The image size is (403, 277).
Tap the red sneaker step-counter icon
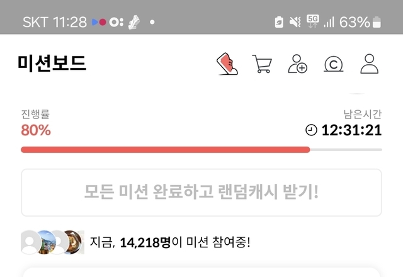coord(227,64)
